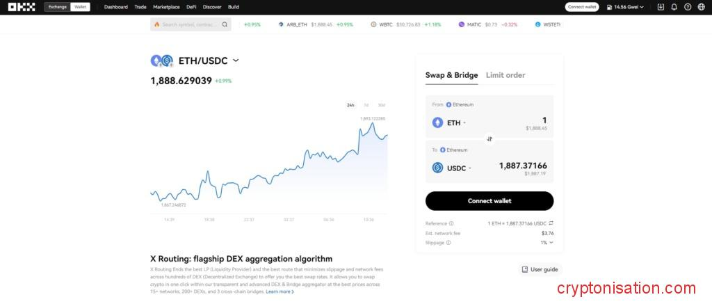Click the OKX logo in header
This screenshot has height=304, width=712.
point(22,7)
